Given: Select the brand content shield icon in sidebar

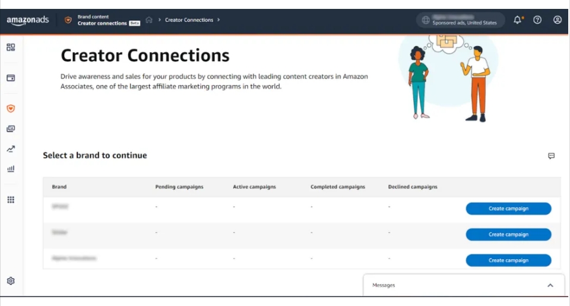Looking at the screenshot, I should coord(11,108).
